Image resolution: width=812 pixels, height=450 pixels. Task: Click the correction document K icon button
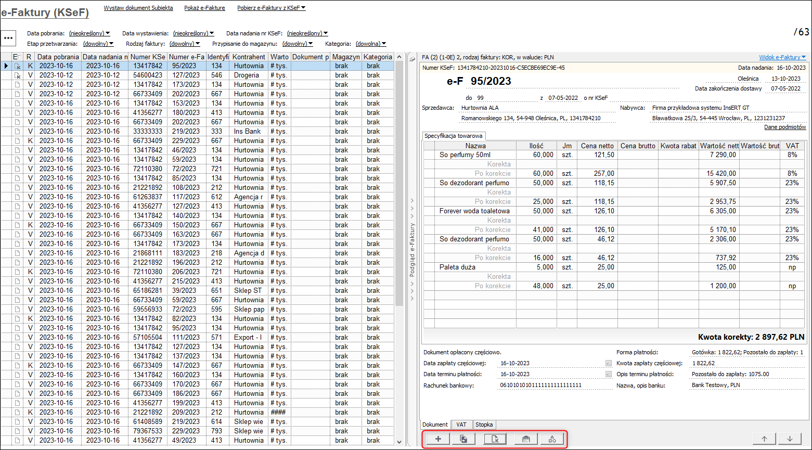click(x=495, y=439)
